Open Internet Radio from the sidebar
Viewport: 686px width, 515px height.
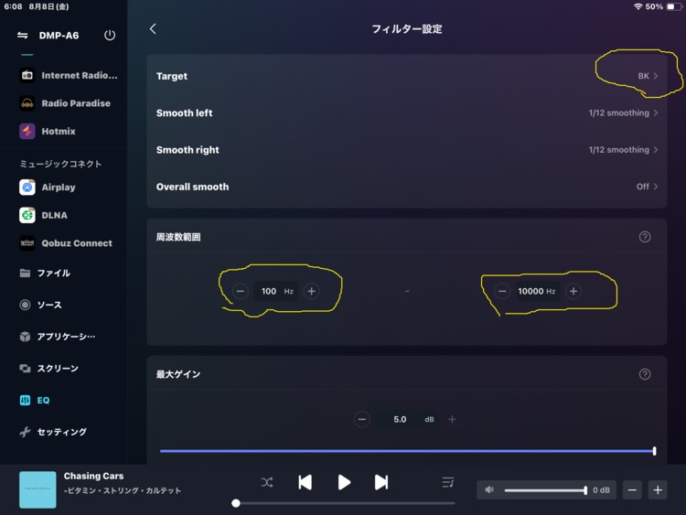[x=69, y=75]
